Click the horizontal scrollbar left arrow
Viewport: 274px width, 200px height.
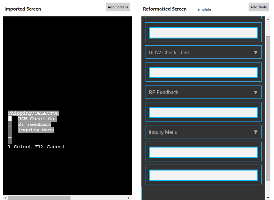point(5,198)
